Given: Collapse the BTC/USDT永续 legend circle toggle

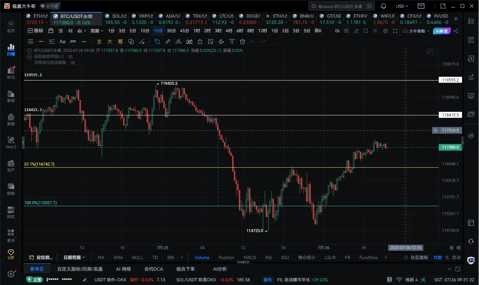Looking at the screenshot, I should 30,51.
